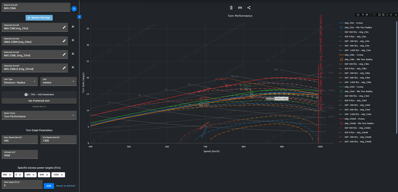Click the horizontal ruler icon above chart
This screenshot has width=398, height=192.
point(240,8)
